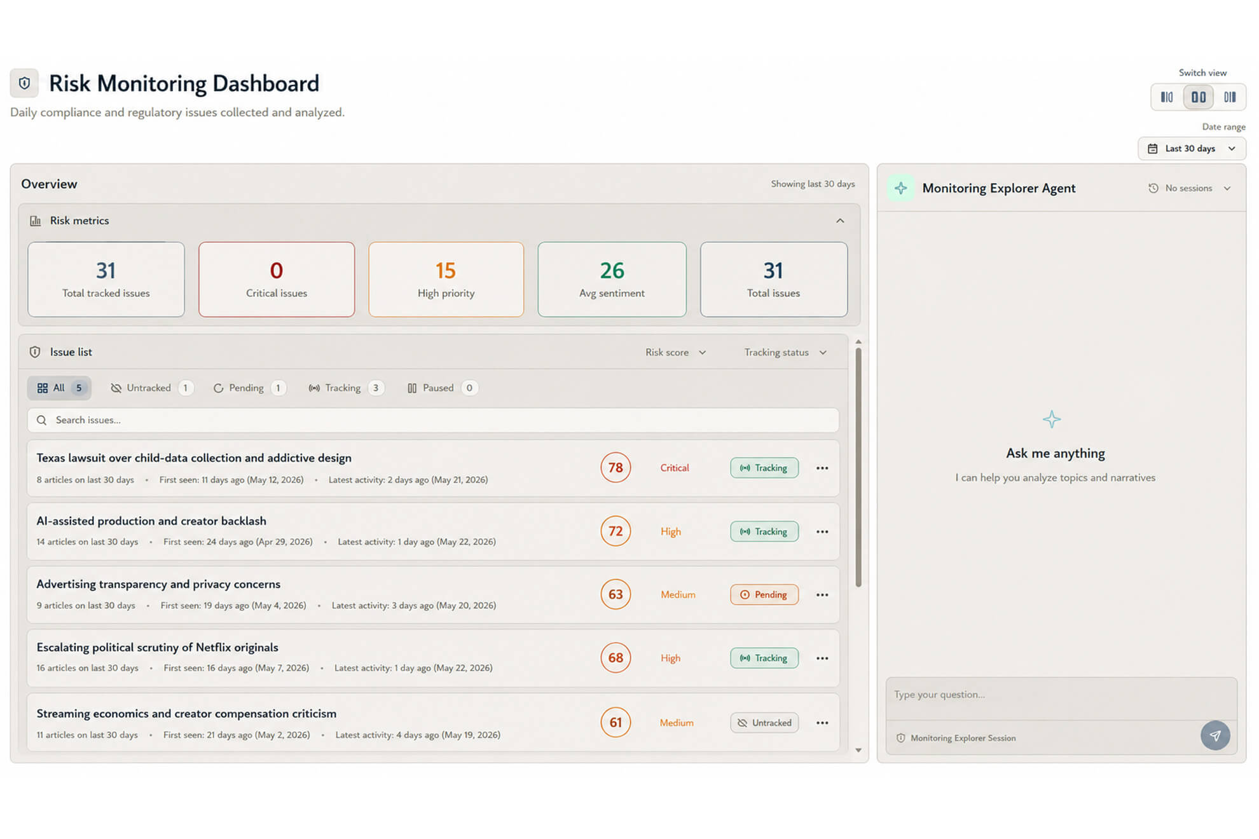
Task: Click Untracked status on Streaming economics issue
Action: click(x=764, y=723)
